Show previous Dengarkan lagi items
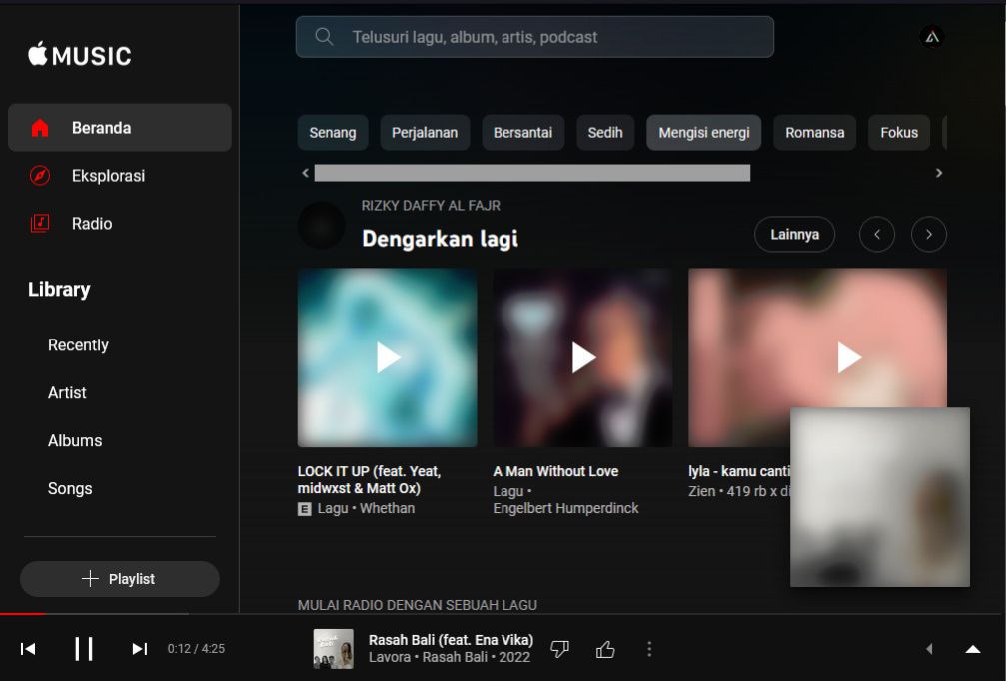The width and height of the screenshot is (1006, 681). click(877, 234)
